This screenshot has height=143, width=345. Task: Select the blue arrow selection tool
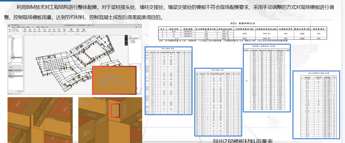pyautogui.click(x=9, y=30)
